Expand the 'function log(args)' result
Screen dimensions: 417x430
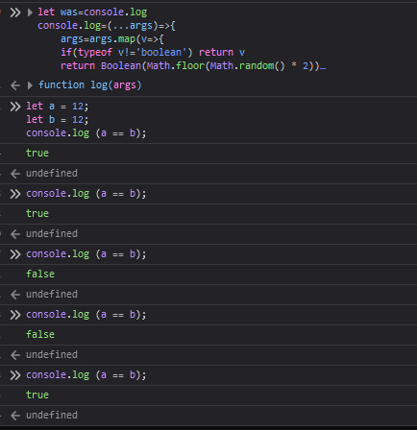30,85
